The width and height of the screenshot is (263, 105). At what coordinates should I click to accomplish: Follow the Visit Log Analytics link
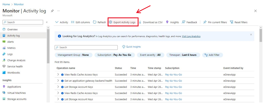191,36
